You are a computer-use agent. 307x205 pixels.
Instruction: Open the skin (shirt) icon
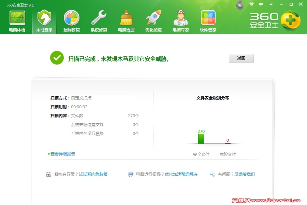(252, 4)
